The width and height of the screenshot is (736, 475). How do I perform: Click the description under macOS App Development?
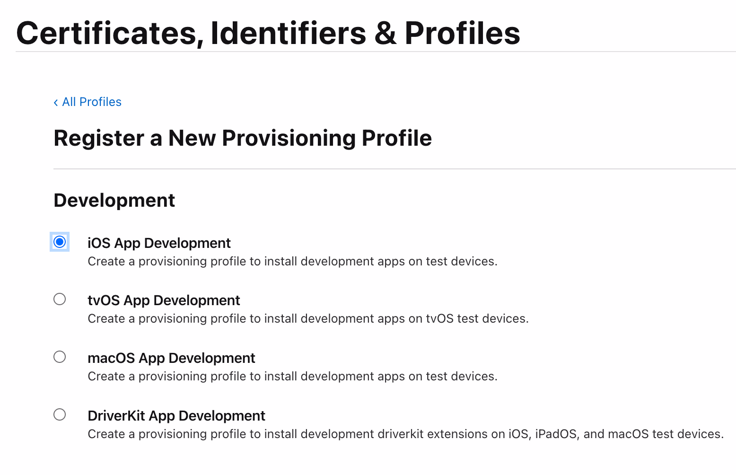coord(292,377)
